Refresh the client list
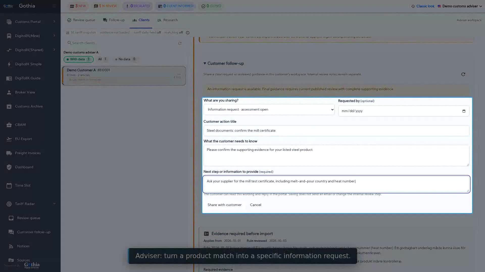The image size is (485, 272). click(180, 43)
